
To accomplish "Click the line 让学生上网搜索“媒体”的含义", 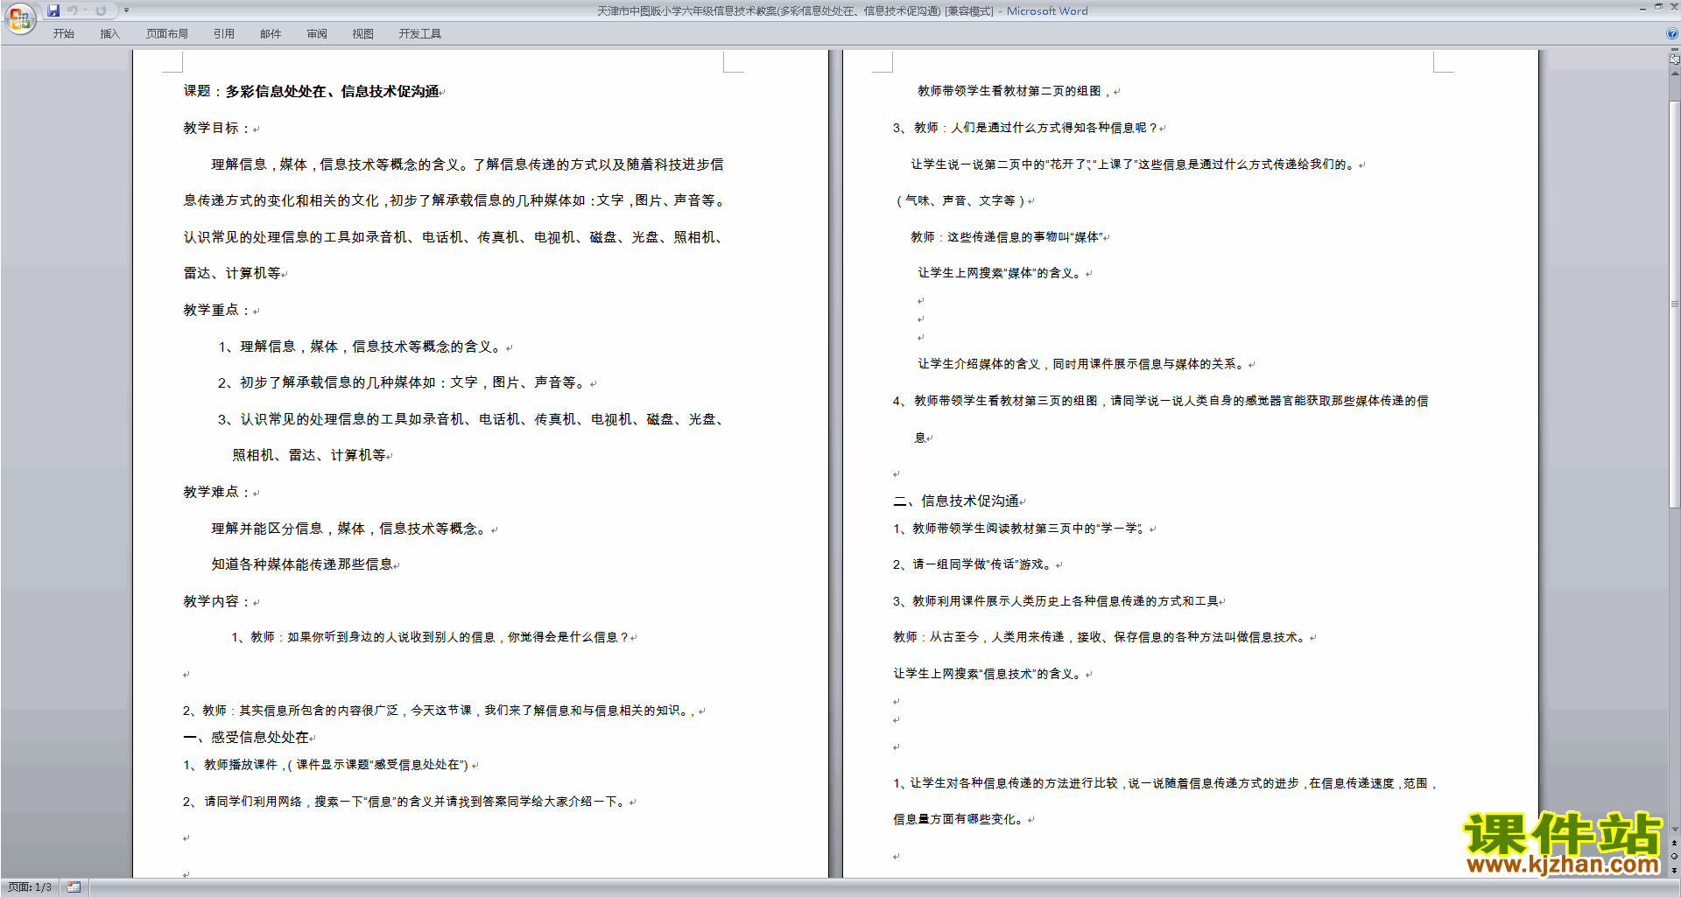I will point(1002,273).
